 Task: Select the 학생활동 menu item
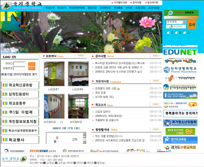pyautogui.click(x=118, y=8)
